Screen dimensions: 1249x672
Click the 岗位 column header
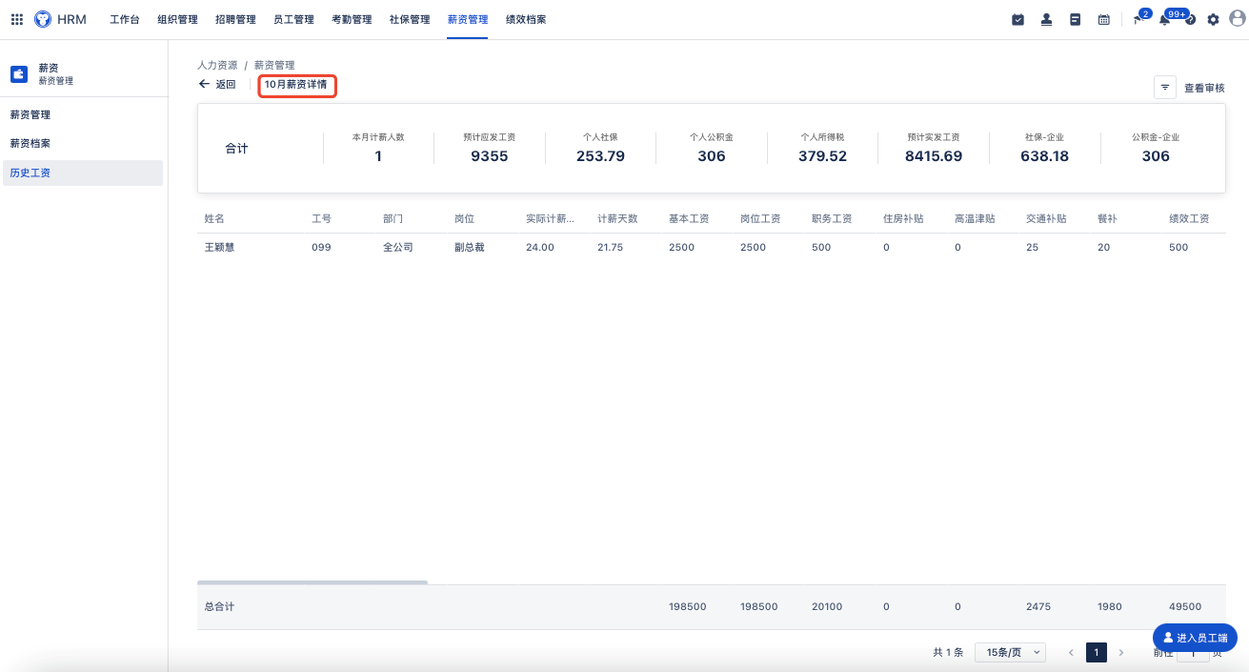pos(465,218)
